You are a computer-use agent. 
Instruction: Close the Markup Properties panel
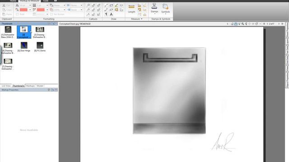tap(56, 90)
